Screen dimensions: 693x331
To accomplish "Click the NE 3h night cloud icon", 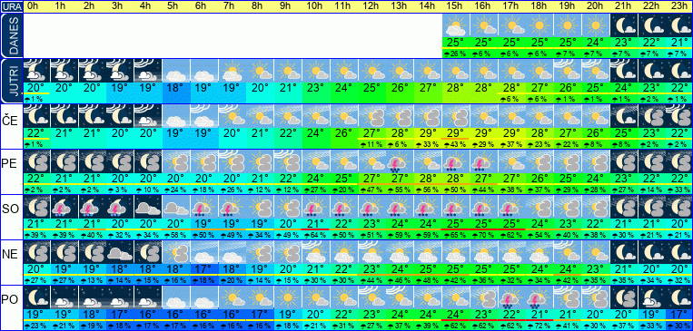I will coord(120,251).
